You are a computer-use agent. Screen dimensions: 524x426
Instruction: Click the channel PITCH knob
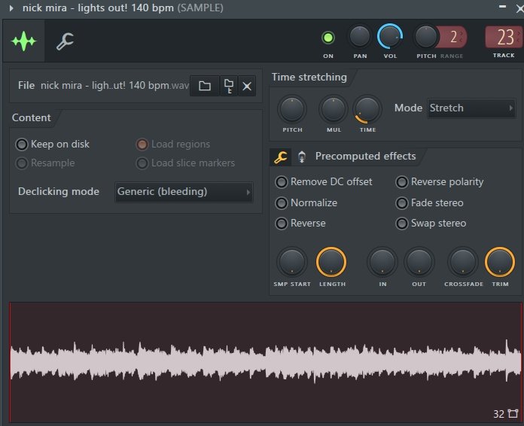[x=425, y=36]
